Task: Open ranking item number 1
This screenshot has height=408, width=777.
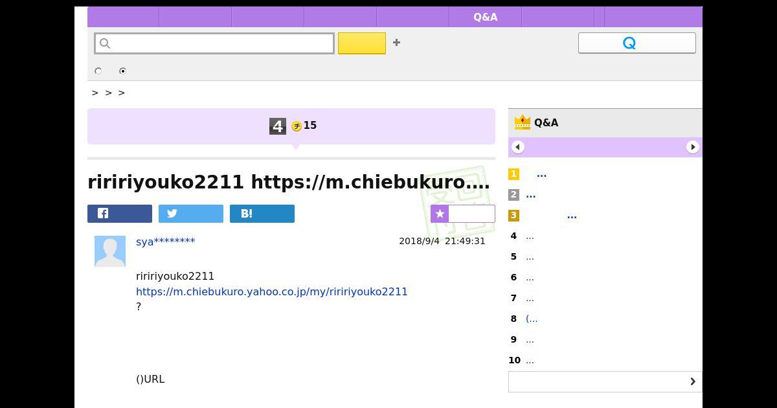Action: pyautogui.click(x=541, y=174)
